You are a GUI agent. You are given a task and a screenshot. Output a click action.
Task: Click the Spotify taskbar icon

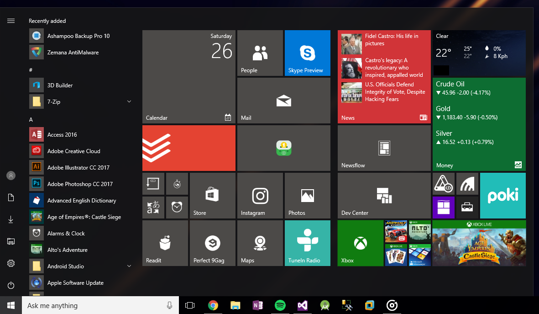280,305
